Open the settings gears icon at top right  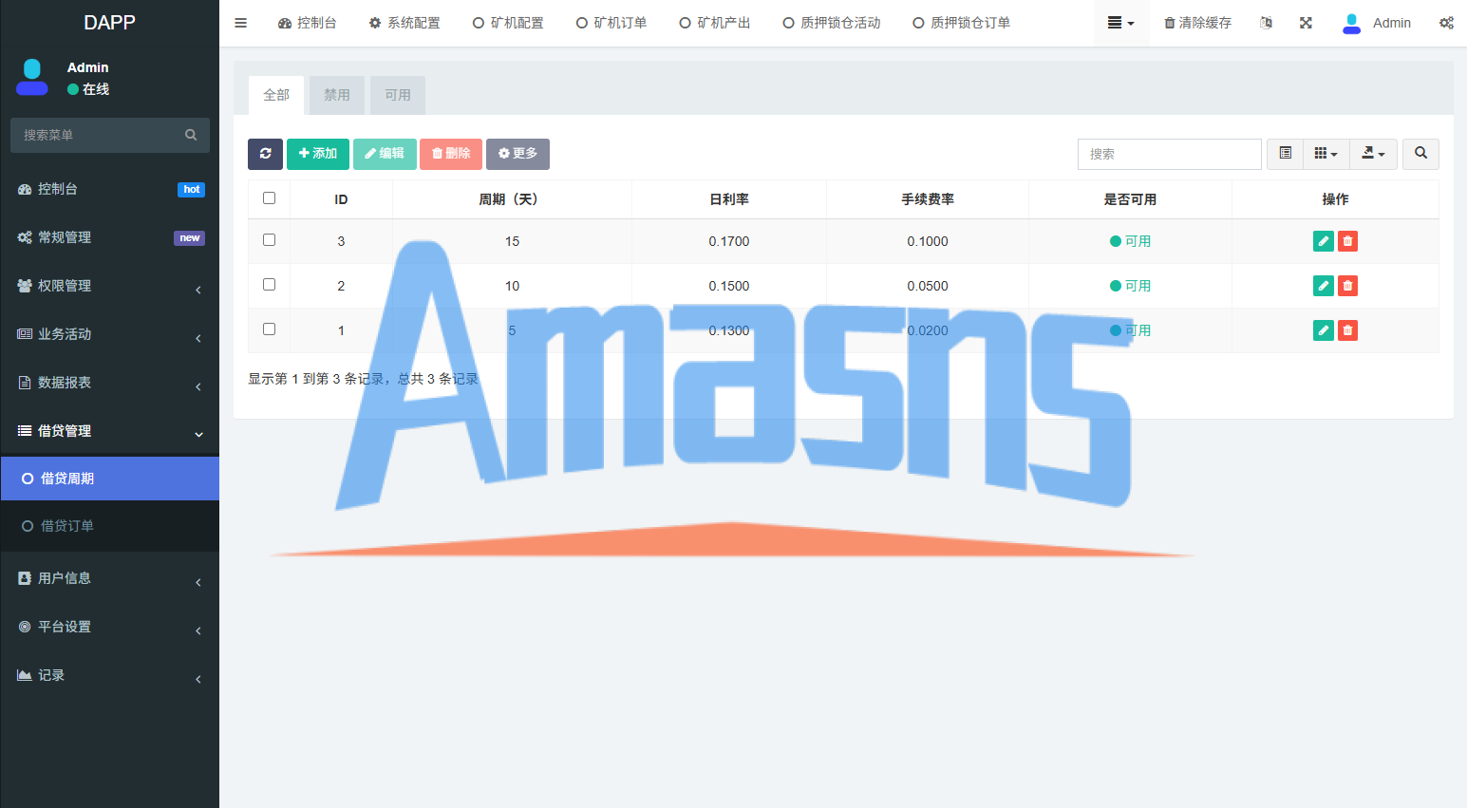tap(1446, 23)
